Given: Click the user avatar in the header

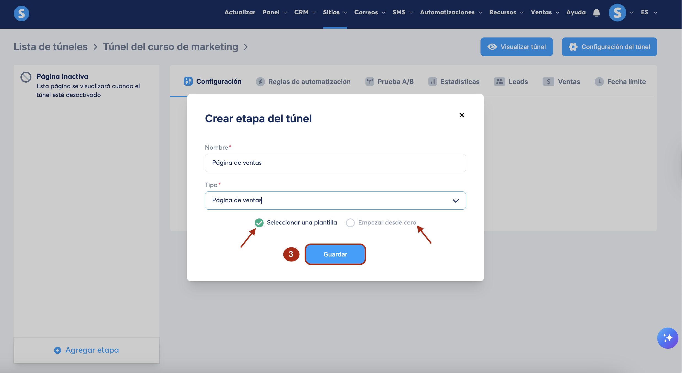Looking at the screenshot, I should 617,13.
